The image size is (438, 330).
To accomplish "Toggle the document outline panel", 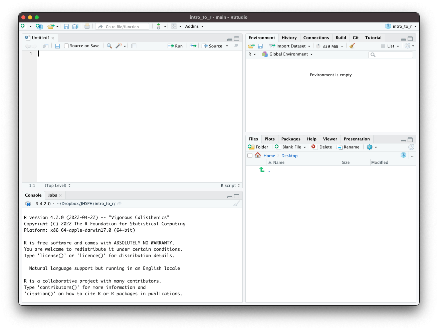I will click(x=236, y=46).
